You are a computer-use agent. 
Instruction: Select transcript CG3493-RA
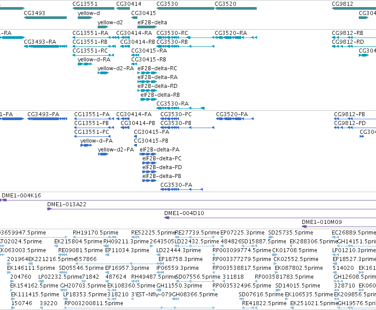pos(40,42)
